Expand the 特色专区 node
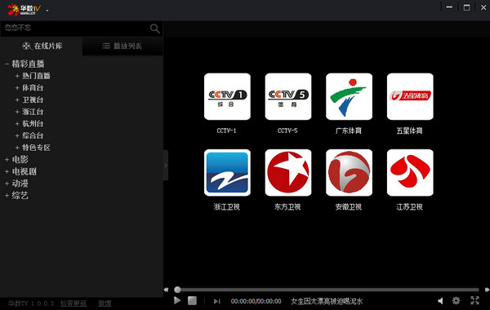 coord(17,148)
